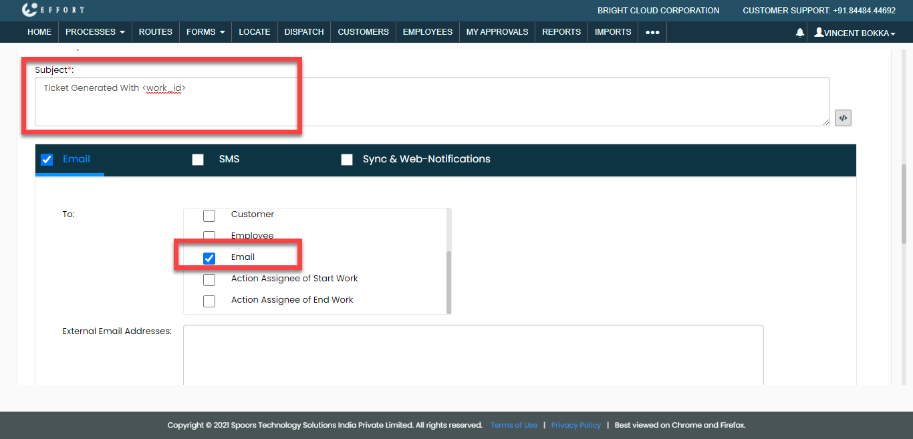This screenshot has width=913, height=439.
Task: Click the recipient list scrollbar
Action: click(448, 281)
